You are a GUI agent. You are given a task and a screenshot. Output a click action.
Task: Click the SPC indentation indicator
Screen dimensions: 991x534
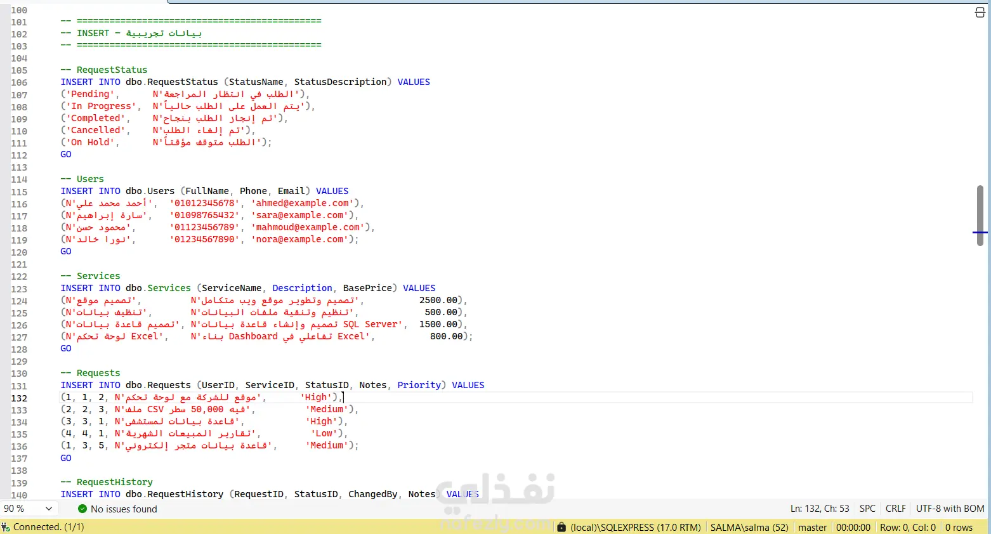[x=867, y=509]
